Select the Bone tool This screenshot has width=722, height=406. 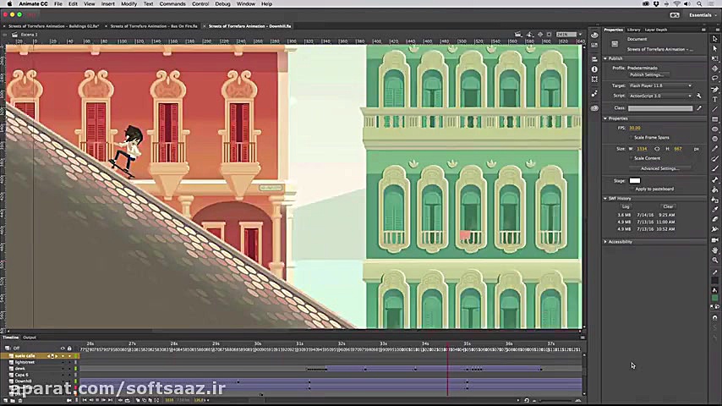click(714, 179)
